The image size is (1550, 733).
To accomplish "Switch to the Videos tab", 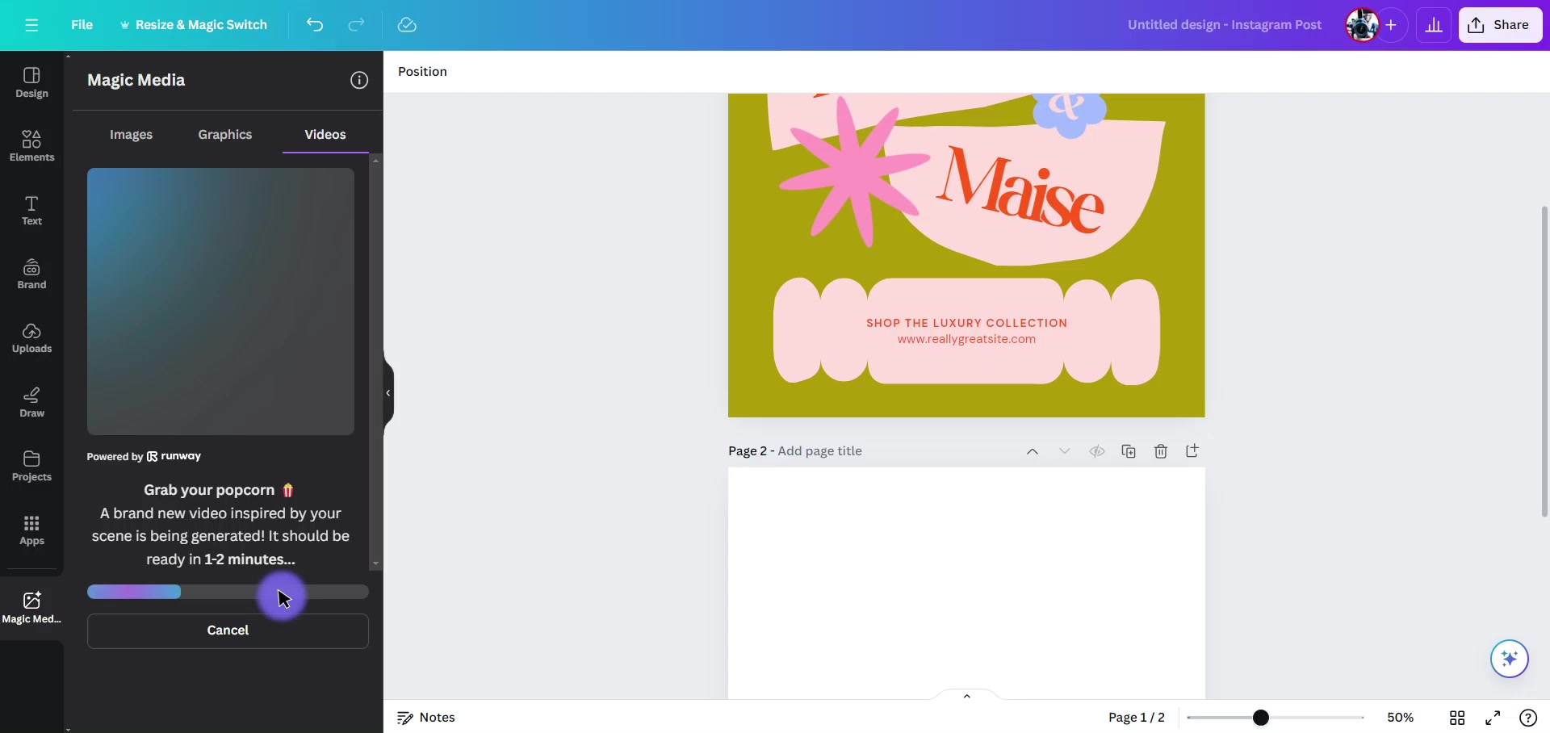I will coord(325,135).
